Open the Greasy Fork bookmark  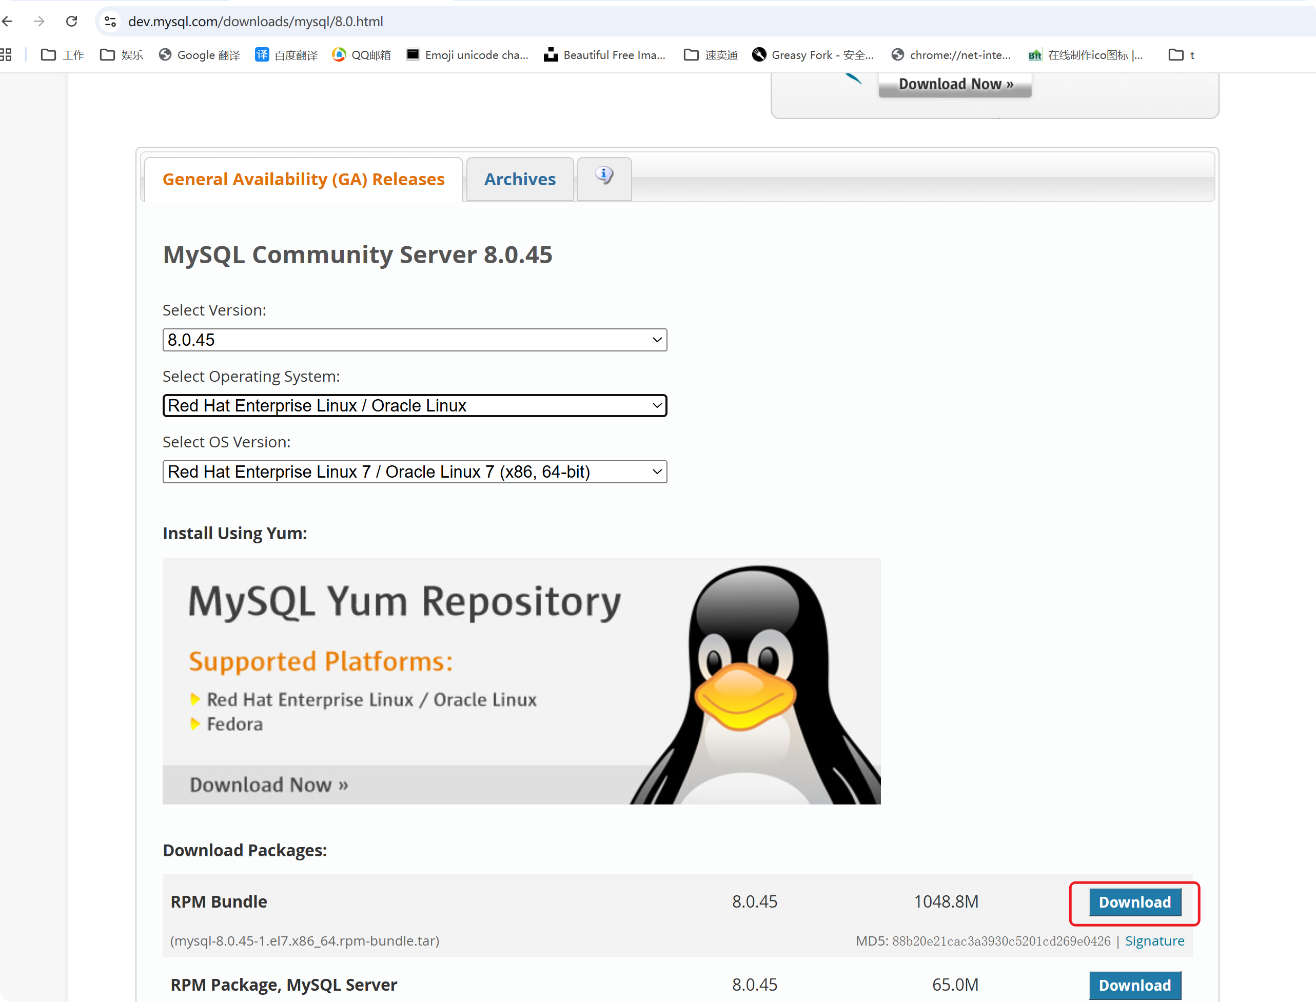click(813, 55)
